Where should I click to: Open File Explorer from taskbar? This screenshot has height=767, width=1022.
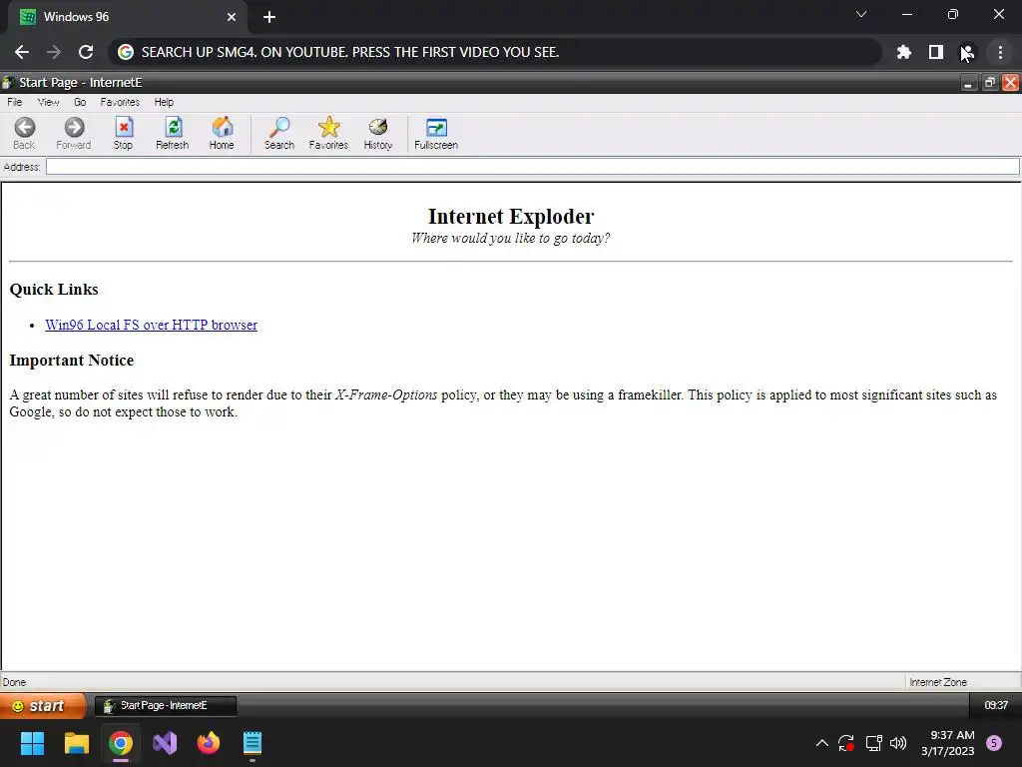76,743
